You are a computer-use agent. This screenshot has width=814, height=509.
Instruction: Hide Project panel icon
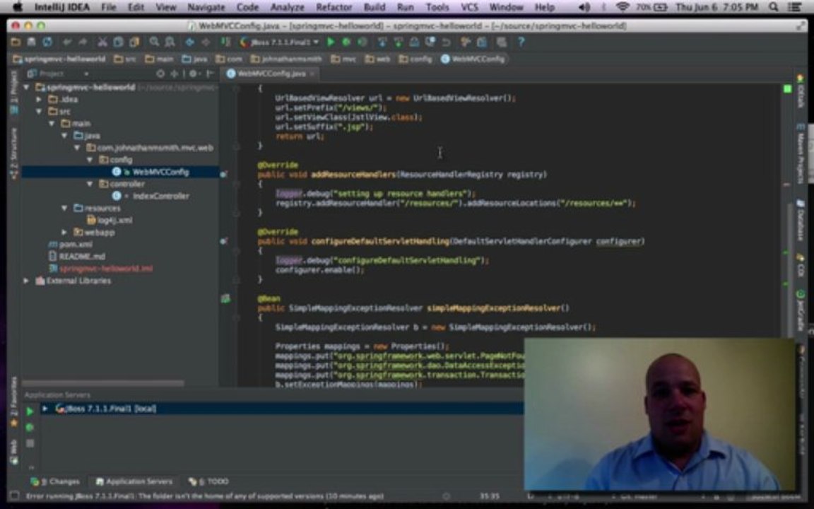pyautogui.click(x=211, y=74)
